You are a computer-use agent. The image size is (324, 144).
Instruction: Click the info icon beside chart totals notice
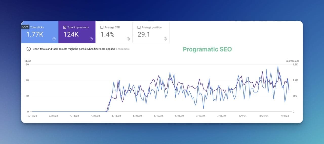(x=29, y=49)
